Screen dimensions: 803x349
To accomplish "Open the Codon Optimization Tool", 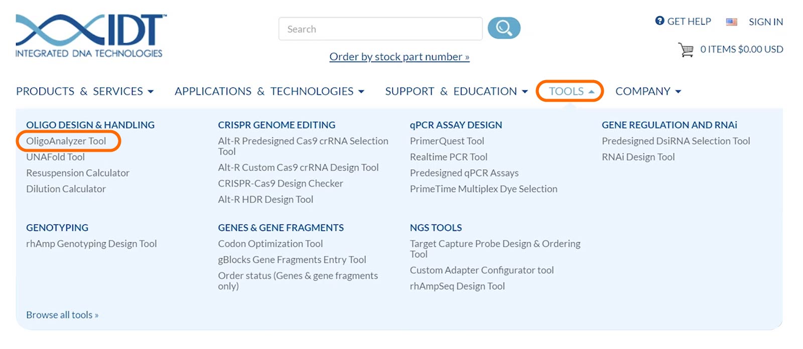I will click(x=270, y=243).
